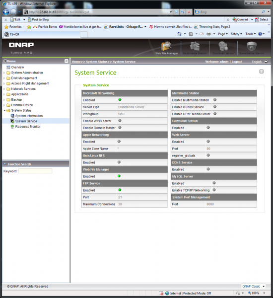Click the Microsoft Networking Enabled green indicator
This screenshot has width=273, height=298.
coord(120,100)
